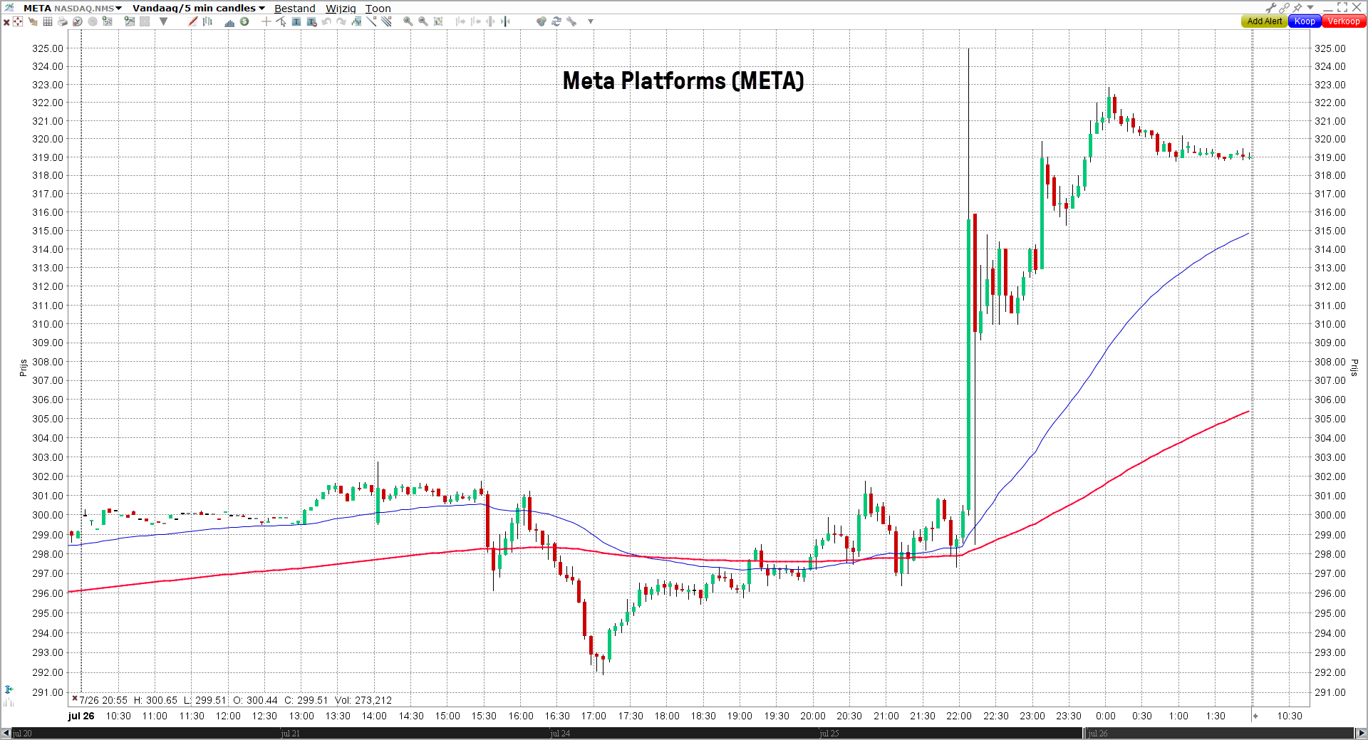Expand the title bar dropdown arrow
Screen dimensions: 1368x740
(1310, 7)
